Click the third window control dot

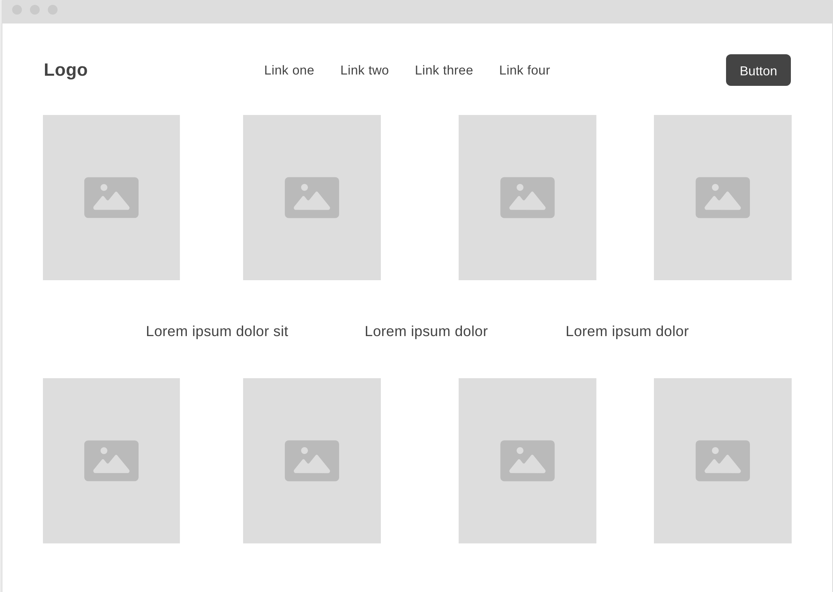53,10
